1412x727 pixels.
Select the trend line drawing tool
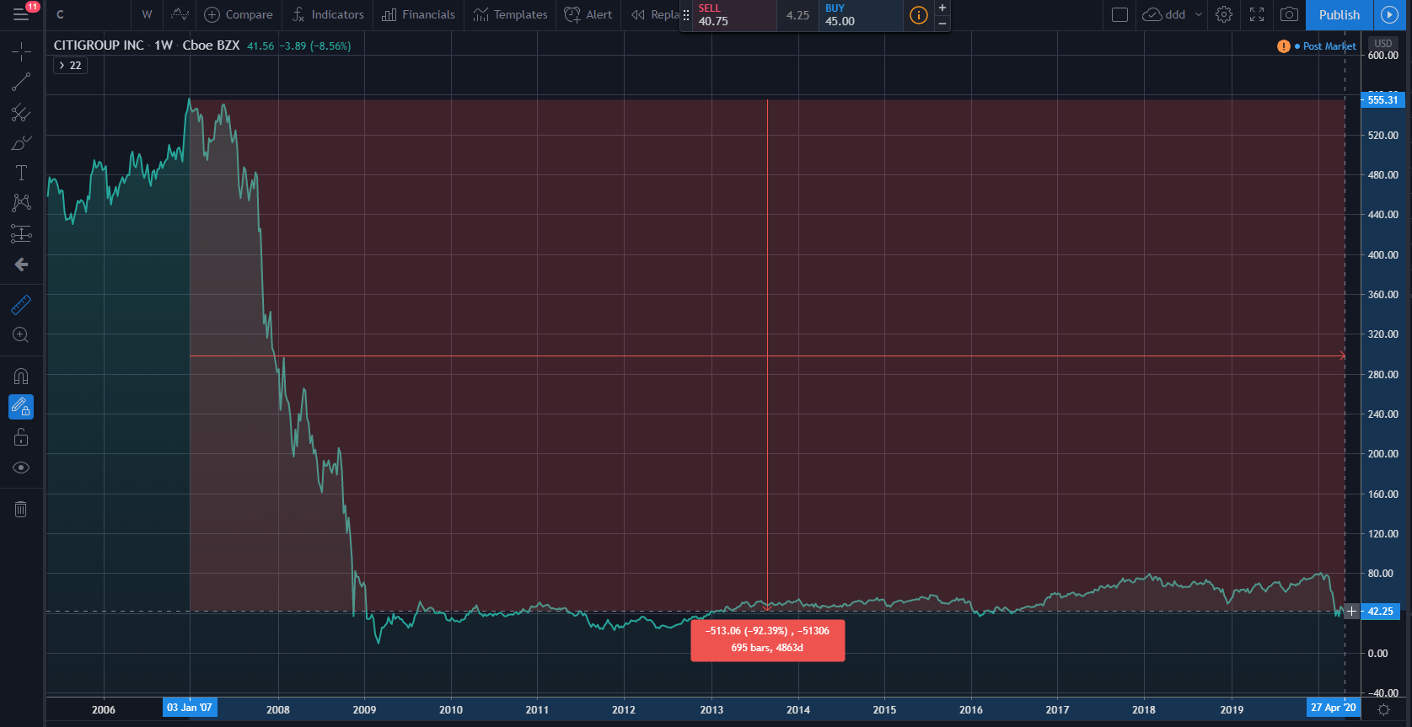point(21,82)
